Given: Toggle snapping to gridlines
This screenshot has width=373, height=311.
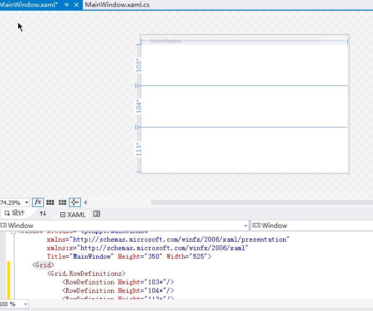Looking at the screenshot, I should (63, 202).
